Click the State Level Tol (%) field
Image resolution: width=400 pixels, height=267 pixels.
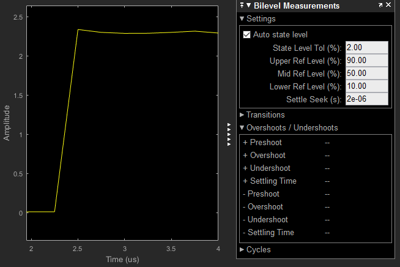(366, 48)
